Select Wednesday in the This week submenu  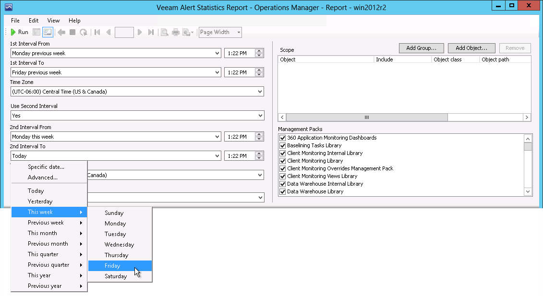pos(120,245)
